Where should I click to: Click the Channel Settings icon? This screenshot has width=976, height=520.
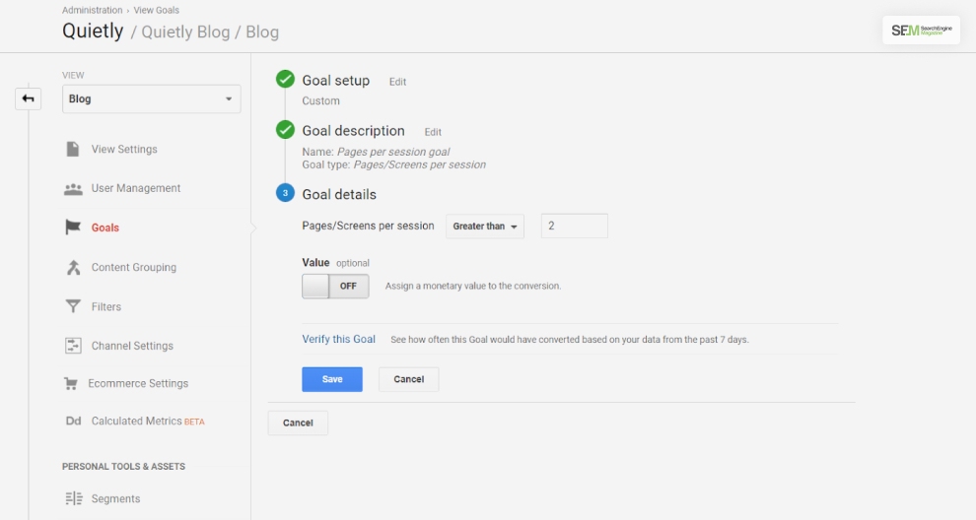click(x=73, y=346)
